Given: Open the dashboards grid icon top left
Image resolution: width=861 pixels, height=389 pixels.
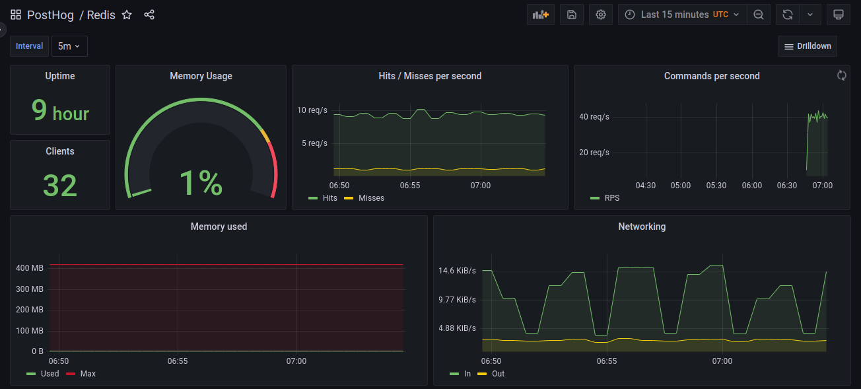Looking at the screenshot, I should coord(15,14).
